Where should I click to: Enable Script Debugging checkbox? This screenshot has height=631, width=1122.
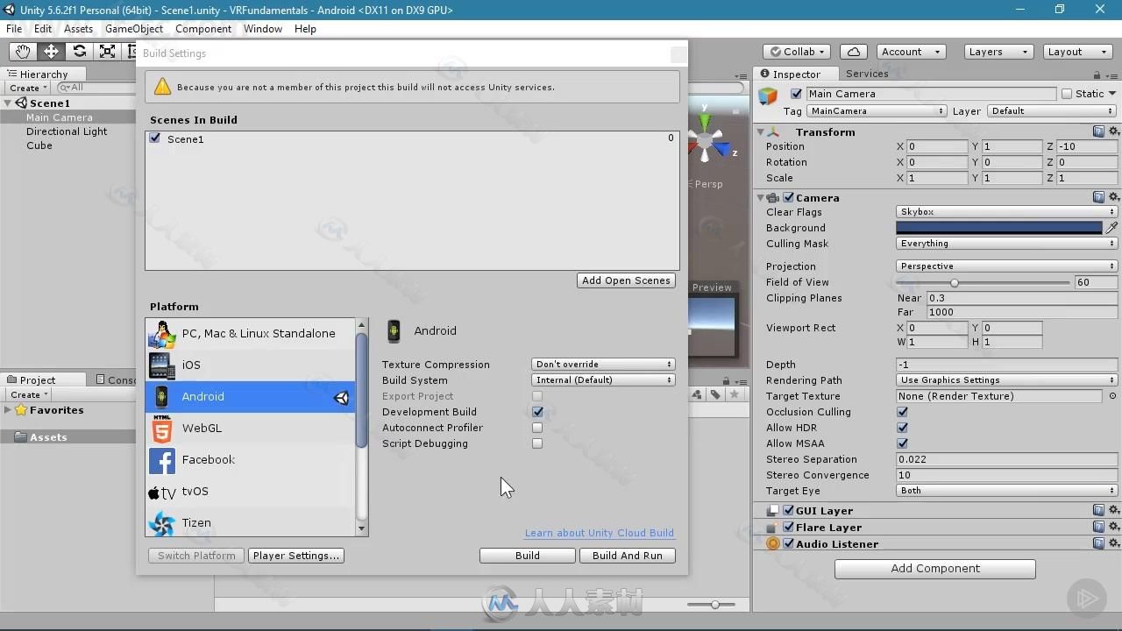[537, 443]
